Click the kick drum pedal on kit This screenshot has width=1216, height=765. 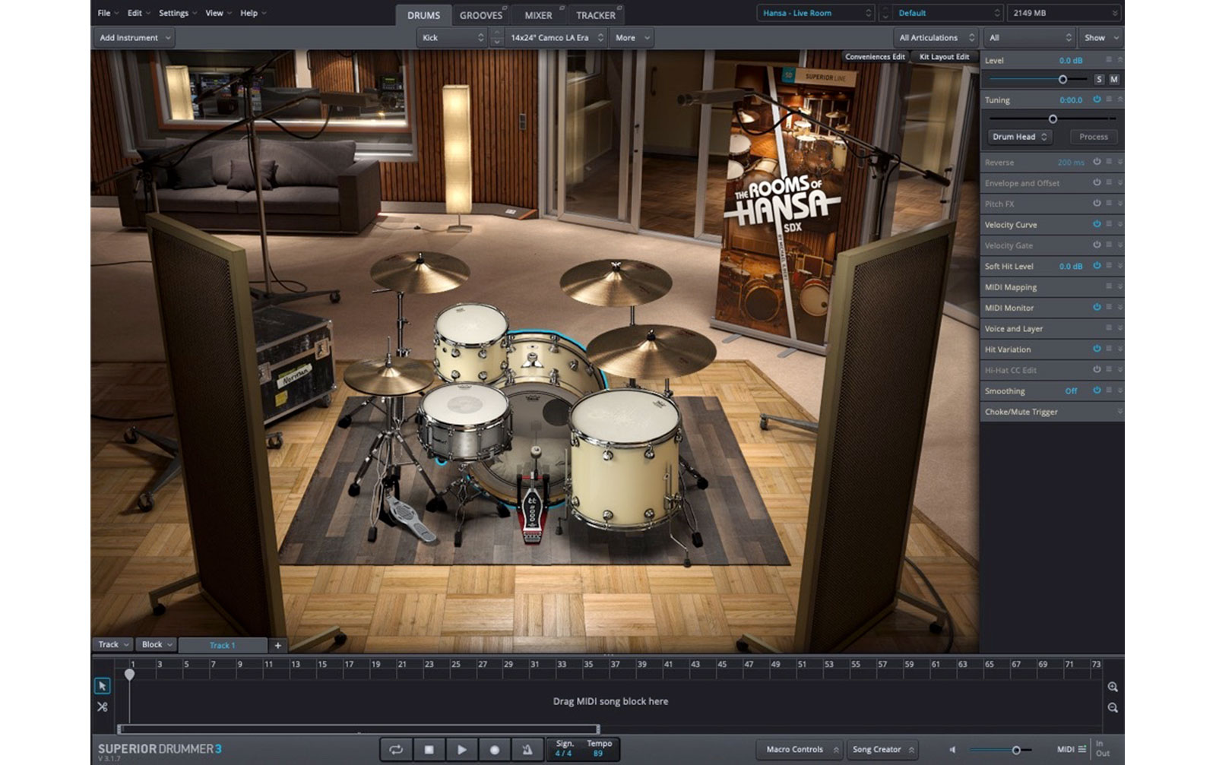pos(533,505)
